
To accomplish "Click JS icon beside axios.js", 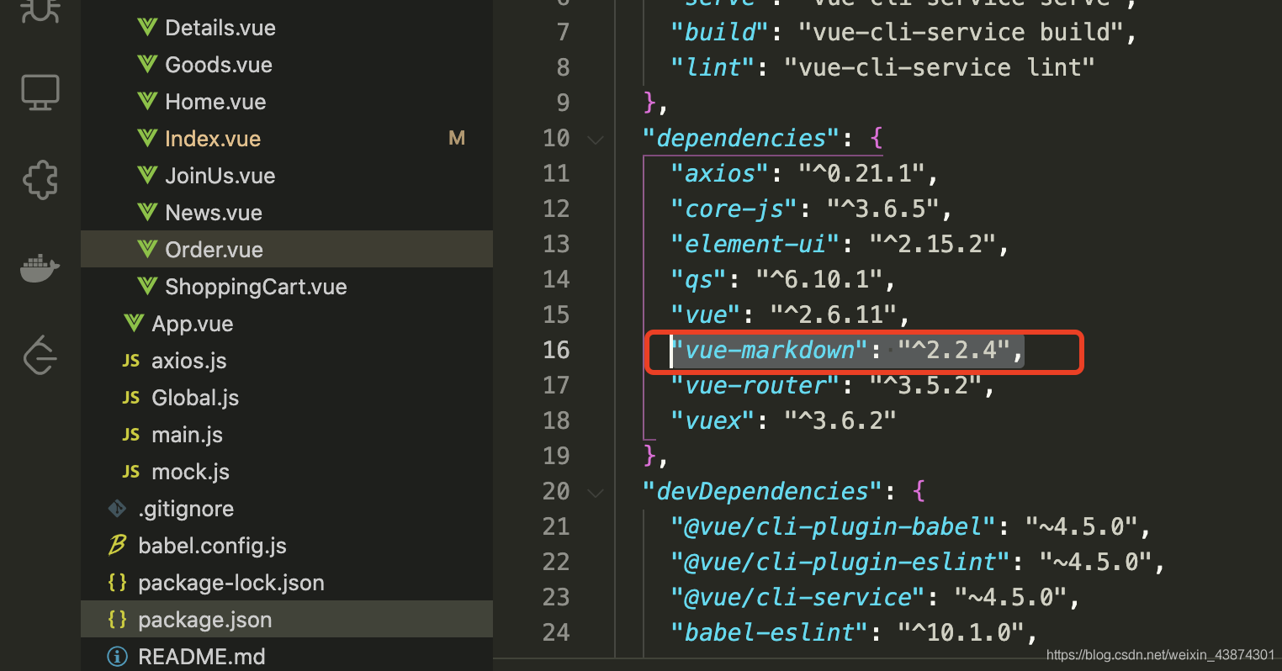I will pyautogui.click(x=130, y=361).
